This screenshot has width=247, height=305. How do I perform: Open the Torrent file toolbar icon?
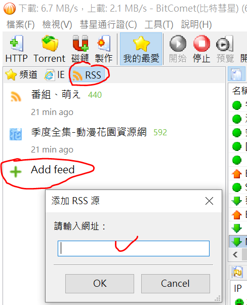pyautogui.click(x=50, y=49)
